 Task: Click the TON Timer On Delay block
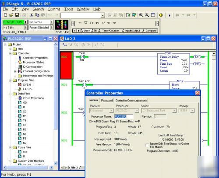pyautogui.click(x=173, y=64)
